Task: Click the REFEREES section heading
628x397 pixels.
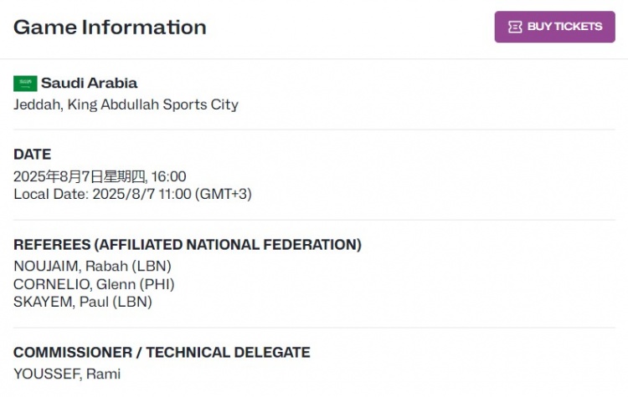Action: click(188, 245)
